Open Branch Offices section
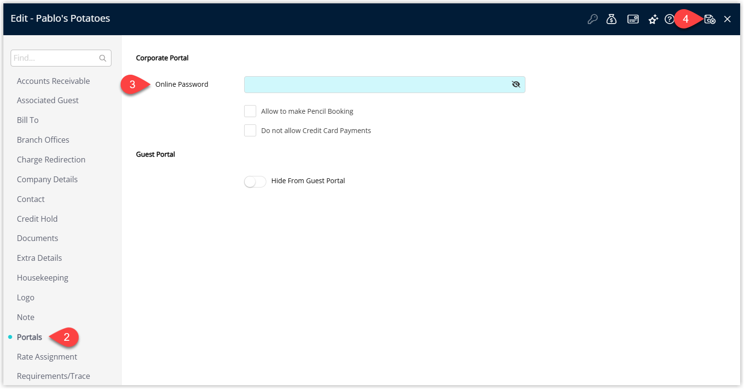This screenshot has width=744, height=389. [43, 140]
